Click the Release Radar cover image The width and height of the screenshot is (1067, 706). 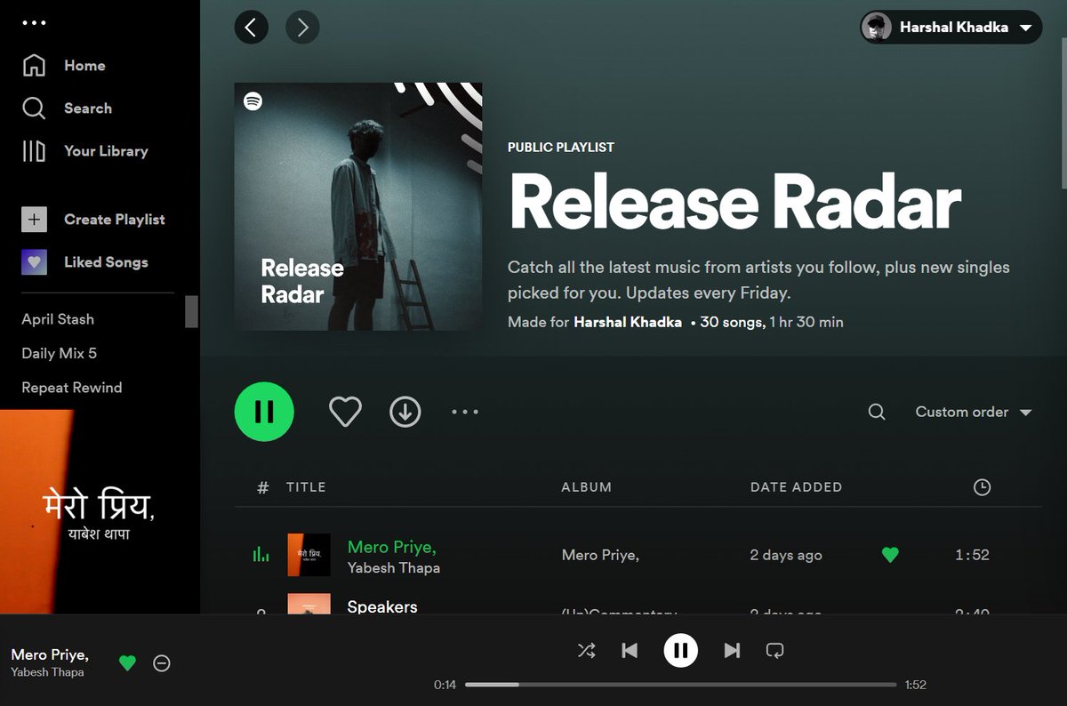pyautogui.click(x=358, y=206)
